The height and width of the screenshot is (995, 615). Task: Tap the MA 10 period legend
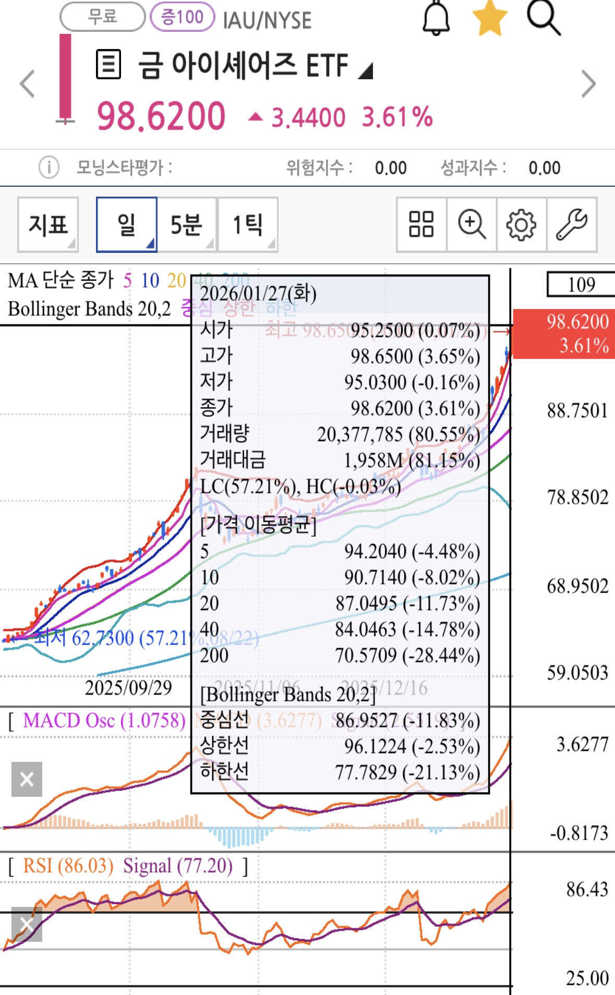pos(150,281)
